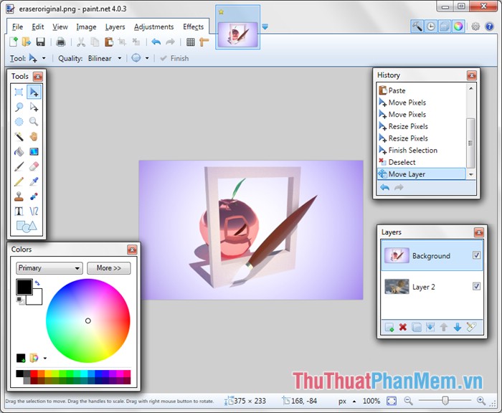The height and width of the screenshot is (413, 502).
Task: Open the View menu
Action: point(60,27)
